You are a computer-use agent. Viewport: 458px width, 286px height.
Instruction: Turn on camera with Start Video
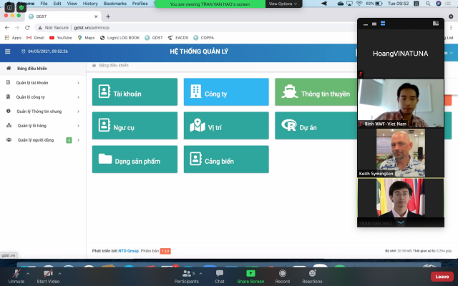click(x=48, y=273)
